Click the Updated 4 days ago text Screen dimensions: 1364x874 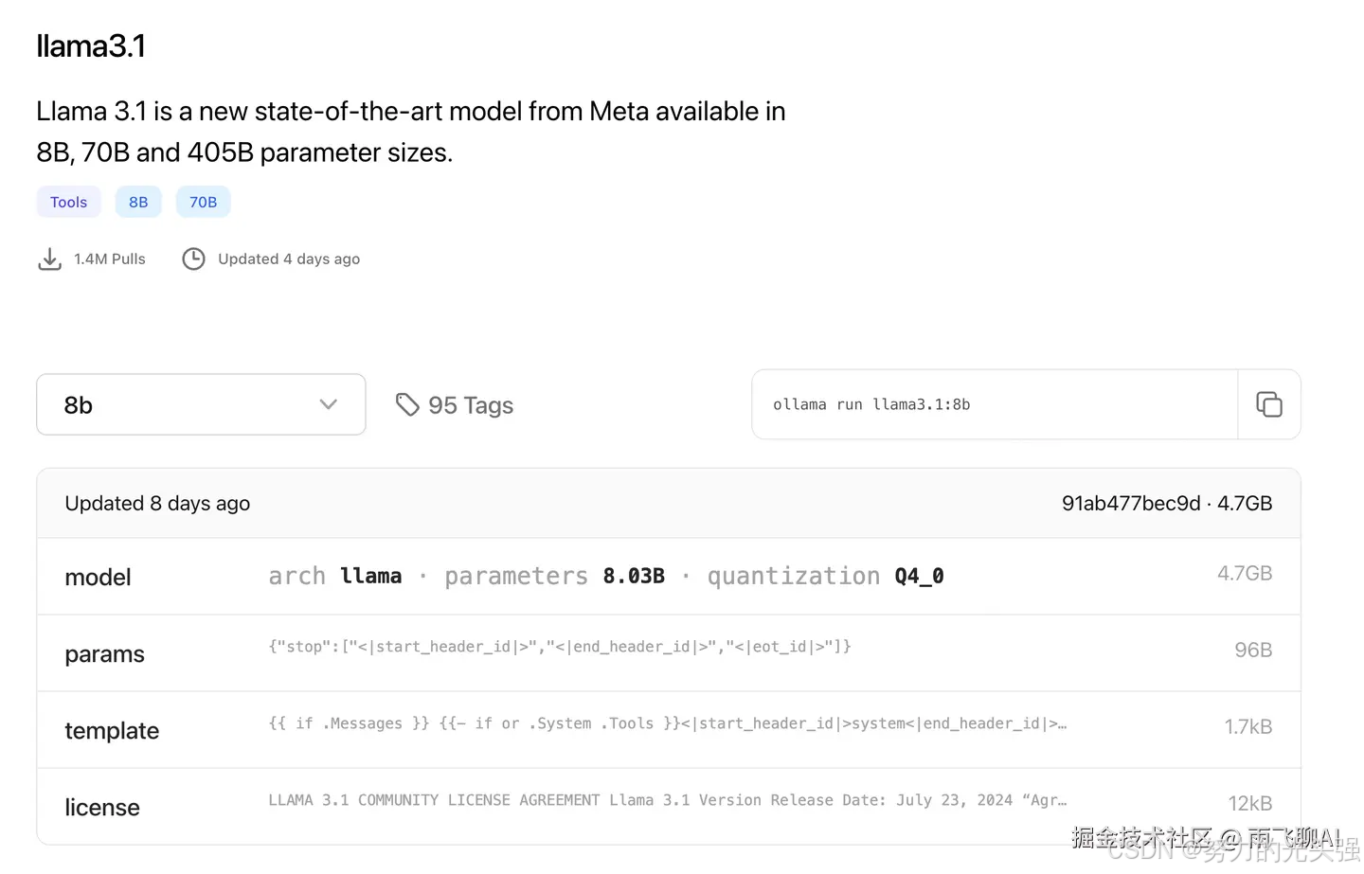(289, 259)
